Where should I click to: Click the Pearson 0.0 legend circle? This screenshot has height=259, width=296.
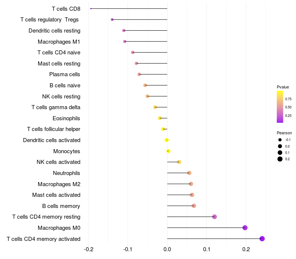(280, 147)
